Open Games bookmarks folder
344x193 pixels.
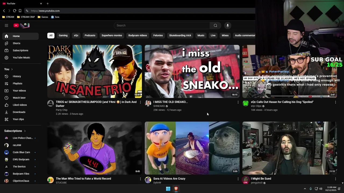pyautogui.click(x=43, y=17)
